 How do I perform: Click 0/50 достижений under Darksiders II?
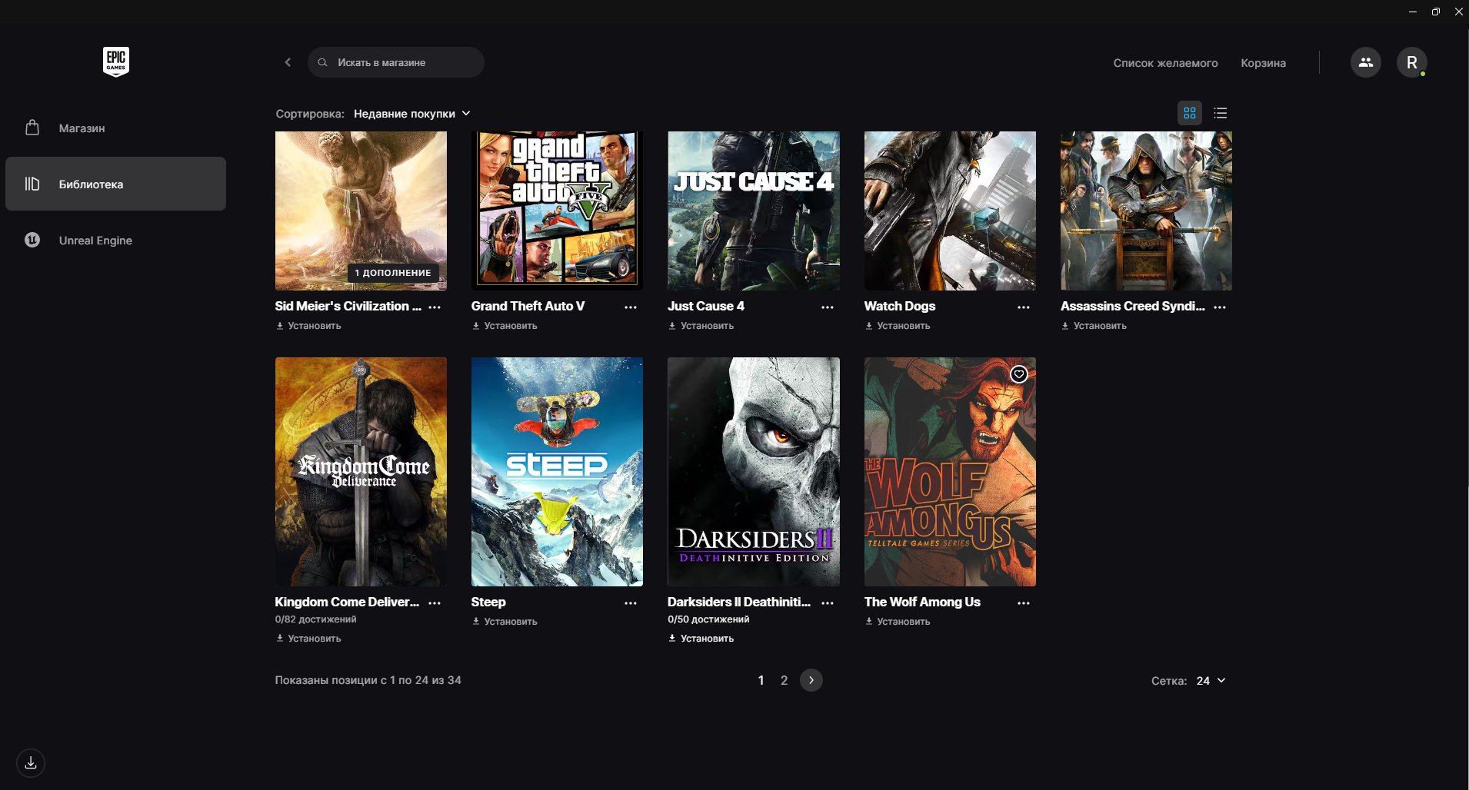pos(708,619)
